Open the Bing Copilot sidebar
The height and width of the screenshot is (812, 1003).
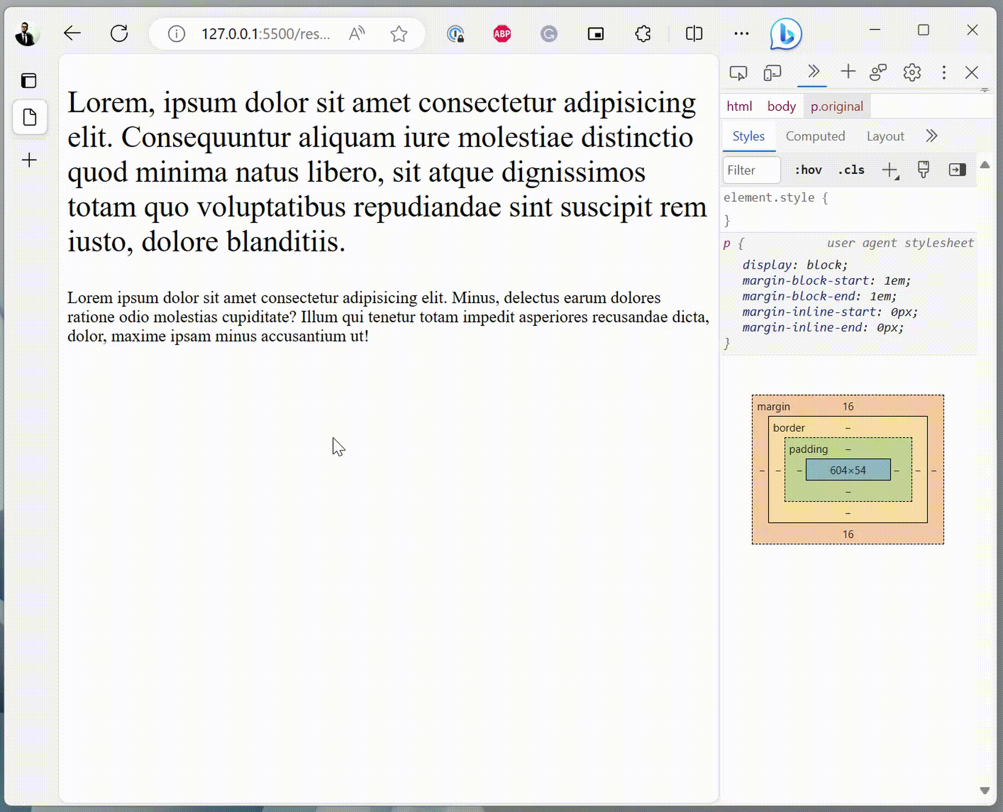click(785, 33)
